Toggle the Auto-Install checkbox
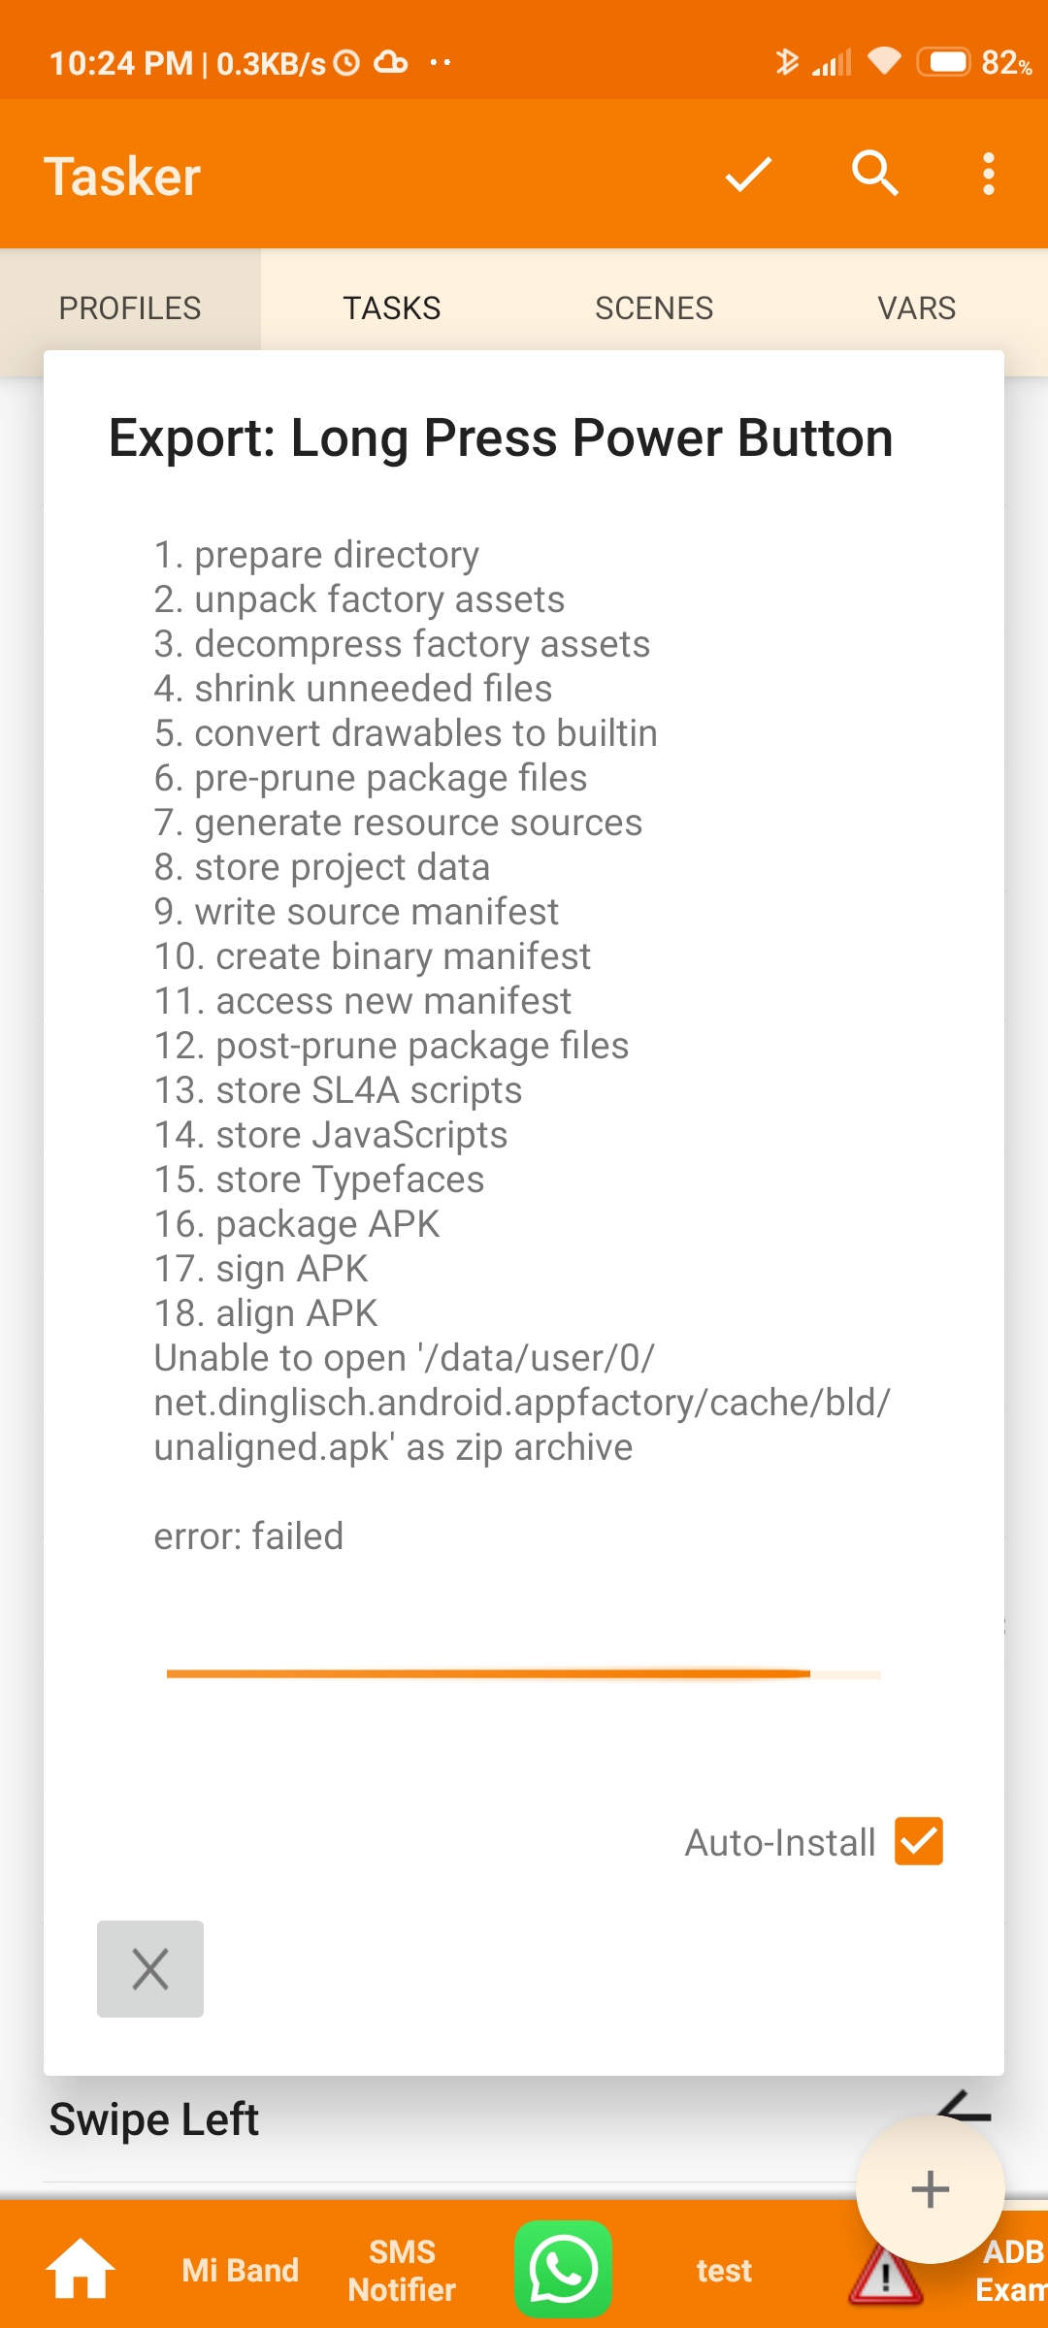This screenshot has height=2328, width=1048. point(918,1841)
